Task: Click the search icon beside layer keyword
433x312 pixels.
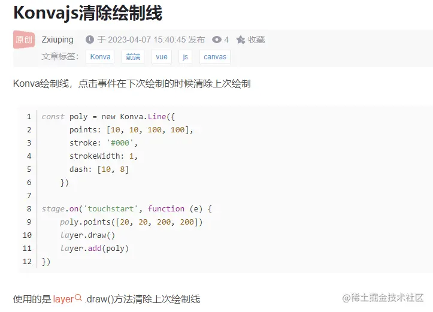Action: (78, 298)
